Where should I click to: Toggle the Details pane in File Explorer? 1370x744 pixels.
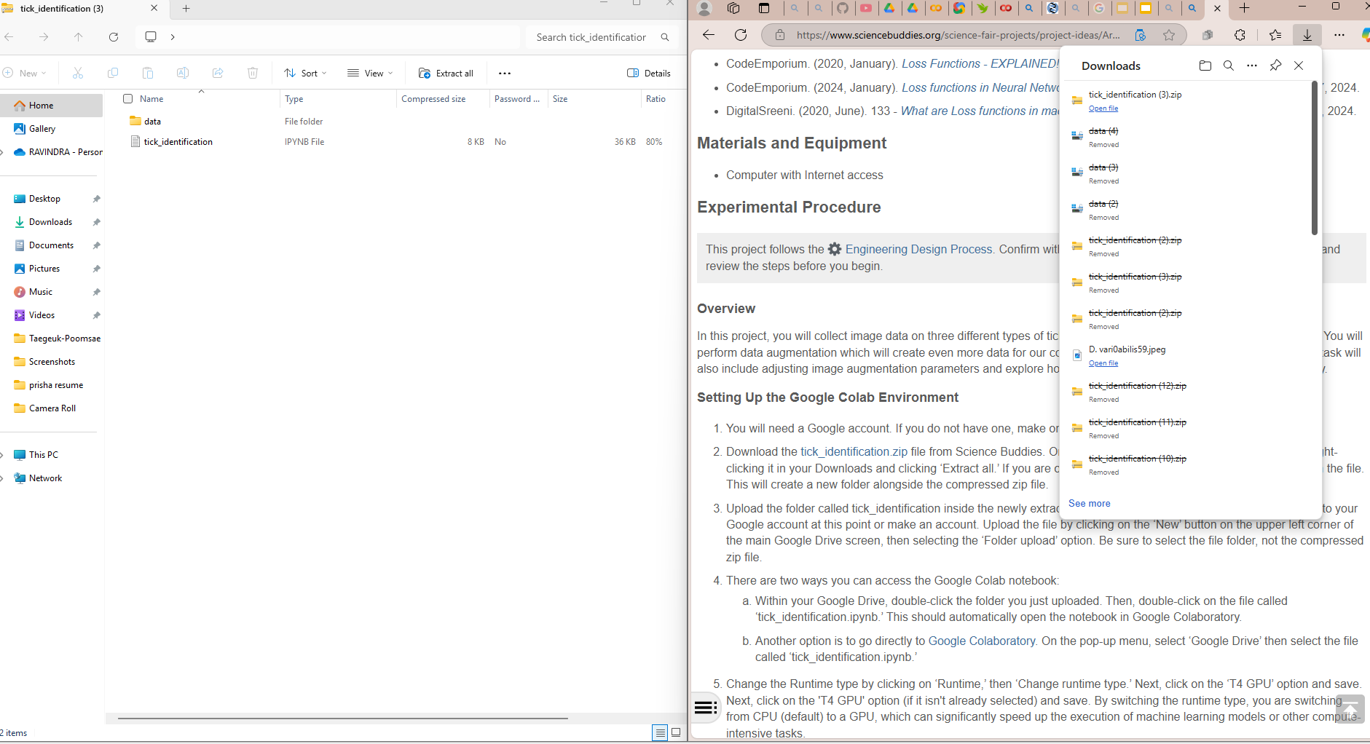[x=649, y=73]
